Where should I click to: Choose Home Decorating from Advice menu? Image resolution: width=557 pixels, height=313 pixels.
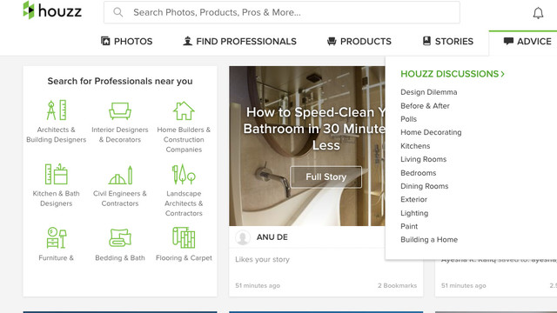coord(431,132)
